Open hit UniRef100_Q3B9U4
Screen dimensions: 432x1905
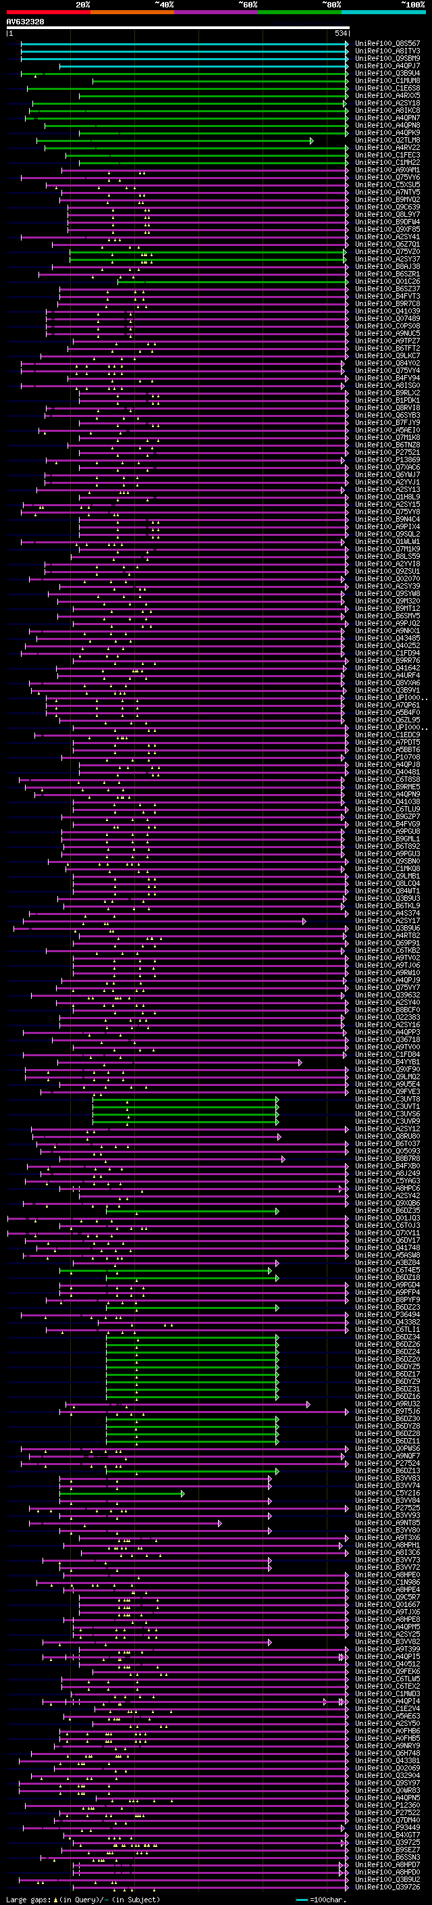[387, 73]
